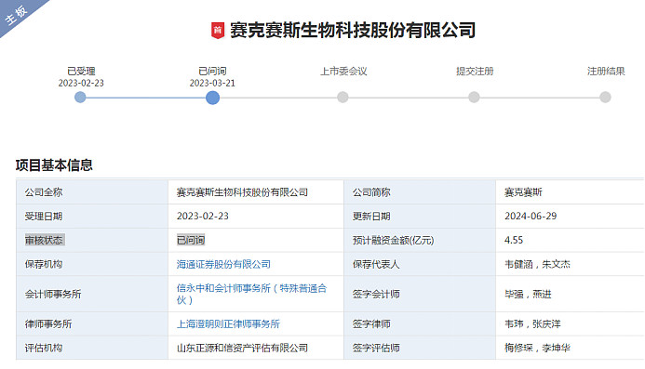Click the 保荐机构 label cell

(x=92, y=264)
